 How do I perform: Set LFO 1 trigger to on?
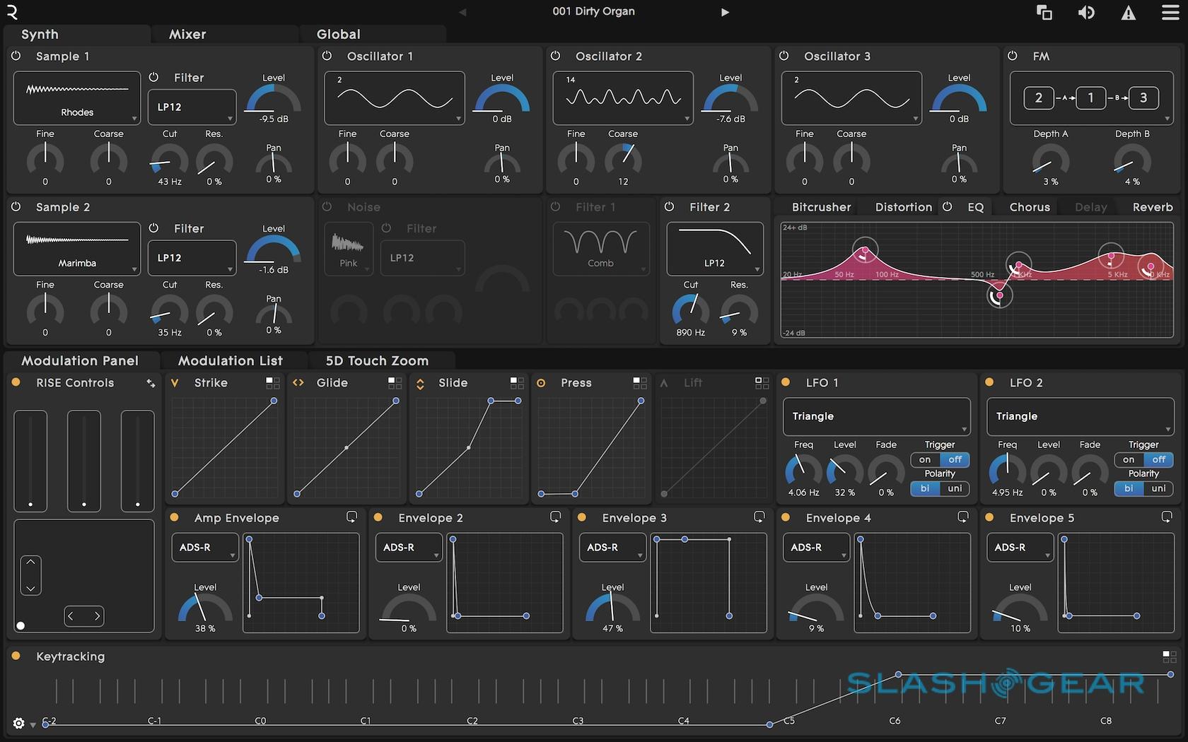tap(925, 459)
